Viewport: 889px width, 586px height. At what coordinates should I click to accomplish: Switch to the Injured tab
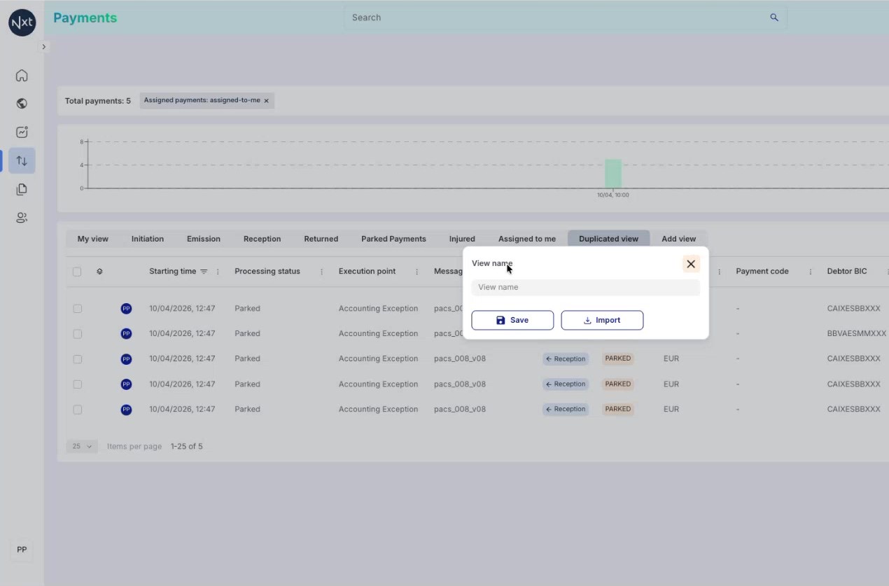pos(462,239)
